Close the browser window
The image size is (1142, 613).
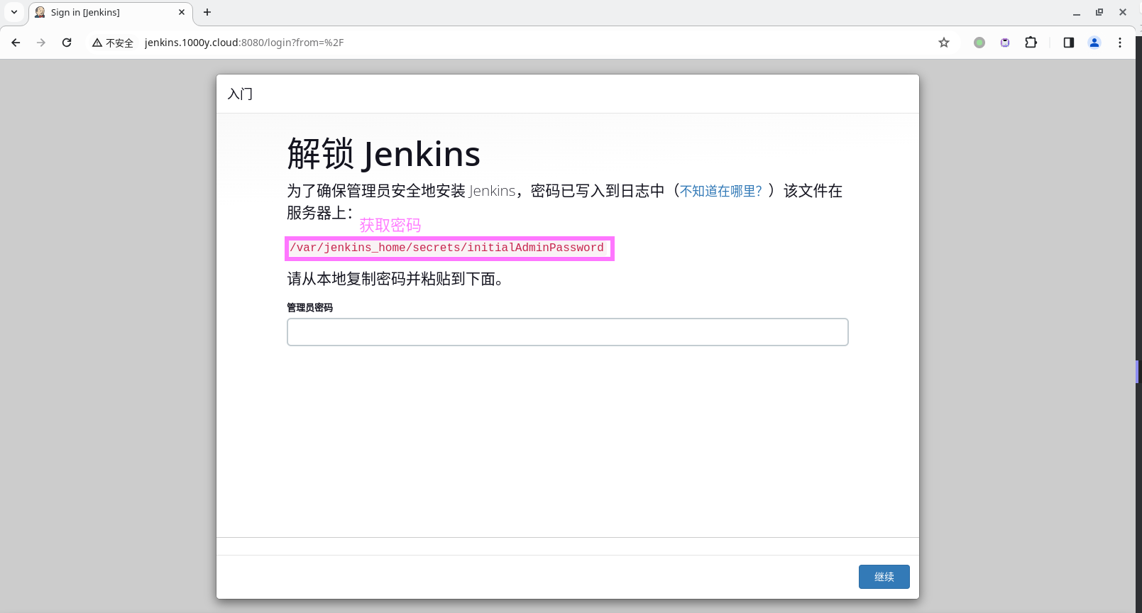coord(1123,12)
